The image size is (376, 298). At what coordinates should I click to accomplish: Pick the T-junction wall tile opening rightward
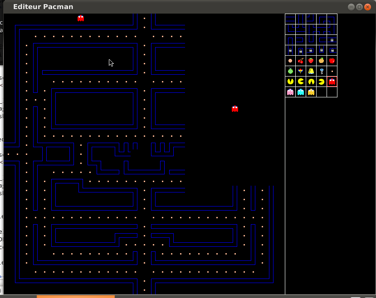click(311, 29)
